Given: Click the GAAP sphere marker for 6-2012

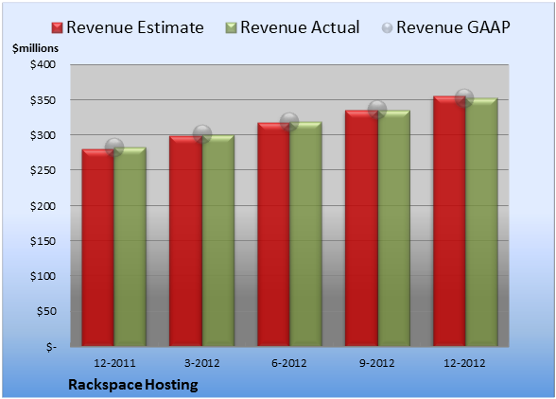Looking at the screenshot, I should pyautogui.click(x=289, y=122).
